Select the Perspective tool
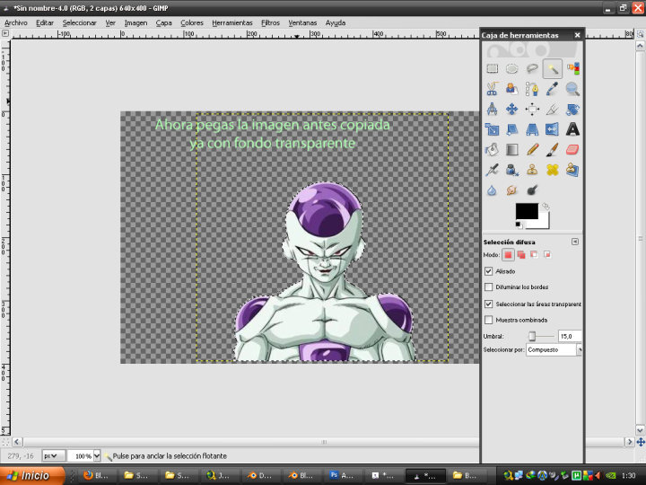 click(532, 129)
